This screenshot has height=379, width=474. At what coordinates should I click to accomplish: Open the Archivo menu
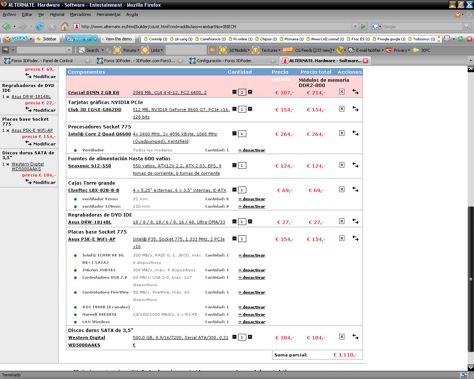[9, 14]
